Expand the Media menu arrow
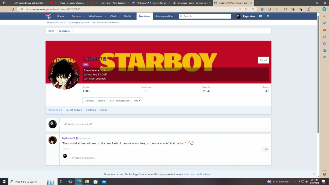The width and height of the screenshot is (329, 185). coord(134,16)
